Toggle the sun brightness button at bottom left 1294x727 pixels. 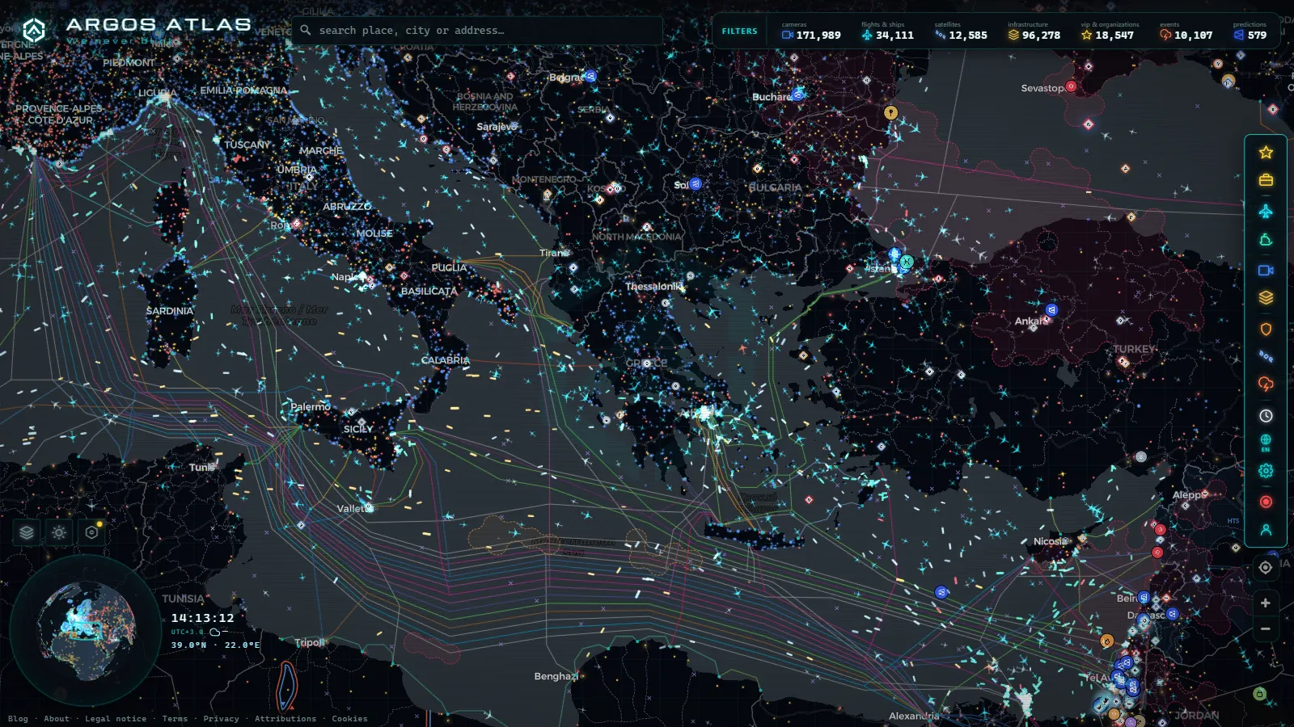pos(59,532)
